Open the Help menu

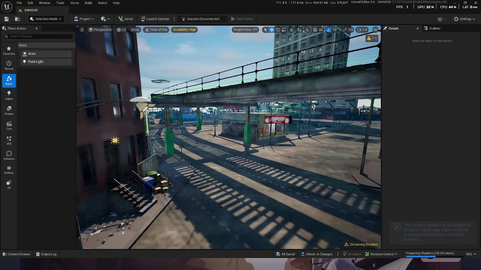pos(116,3)
